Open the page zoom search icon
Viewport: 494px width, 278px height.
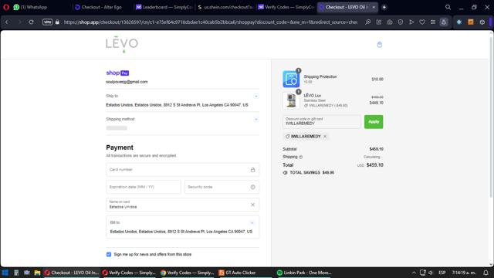pyautogui.click(x=367, y=22)
